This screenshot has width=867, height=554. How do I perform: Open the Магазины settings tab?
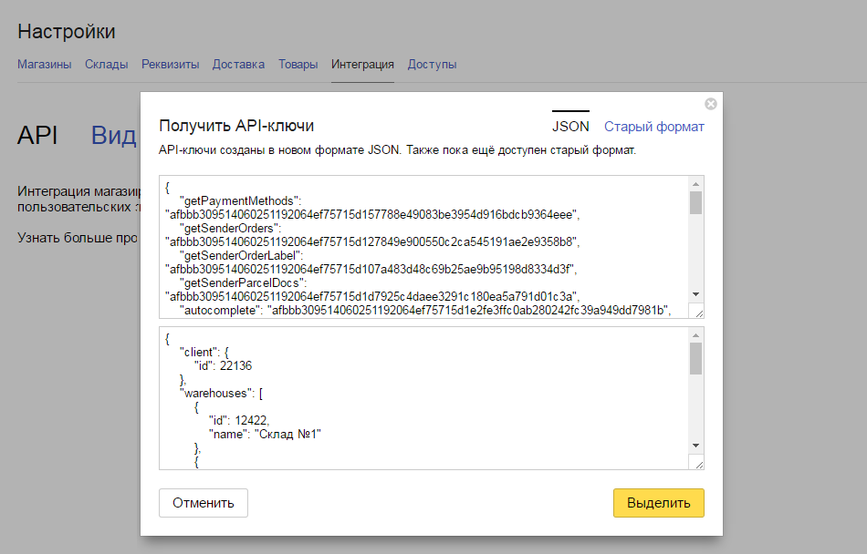tap(44, 65)
